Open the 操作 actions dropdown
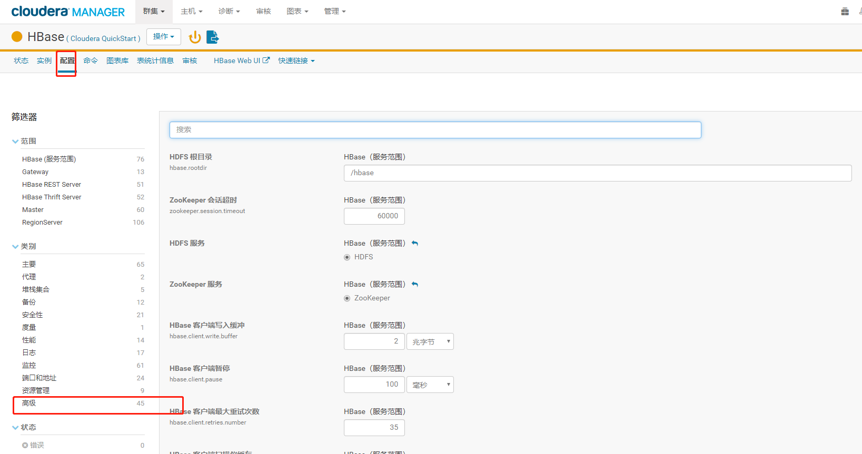This screenshot has width=862, height=454. pos(164,37)
